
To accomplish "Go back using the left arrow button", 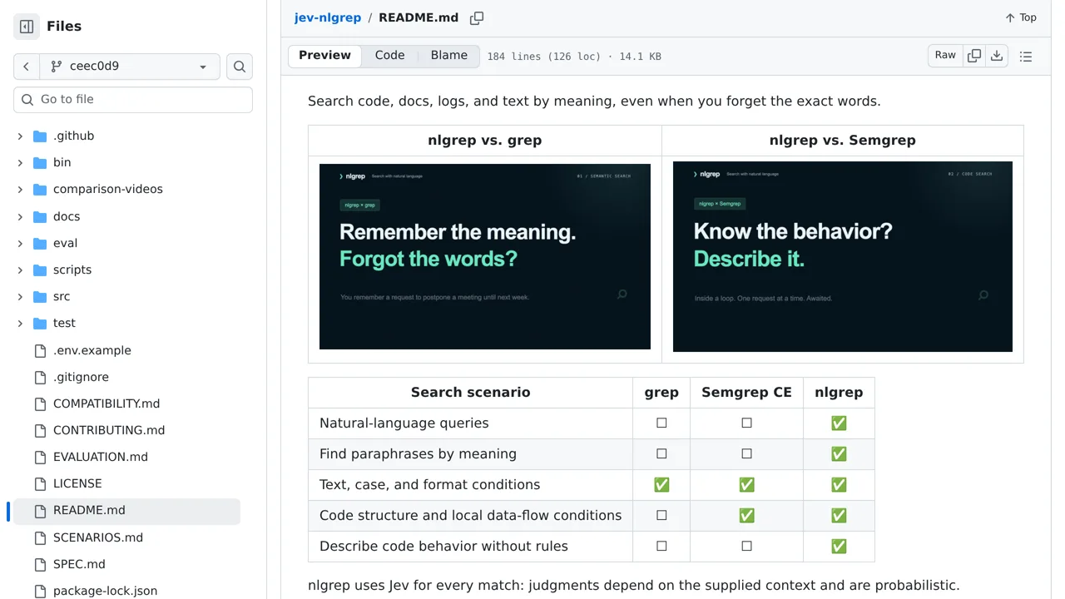I will [x=27, y=67].
